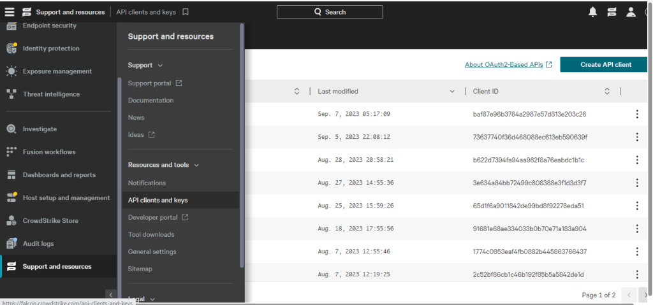Image resolution: width=653 pixels, height=305 pixels.
Task: Select API clients and keys menu item
Action: pyautogui.click(x=180, y=200)
